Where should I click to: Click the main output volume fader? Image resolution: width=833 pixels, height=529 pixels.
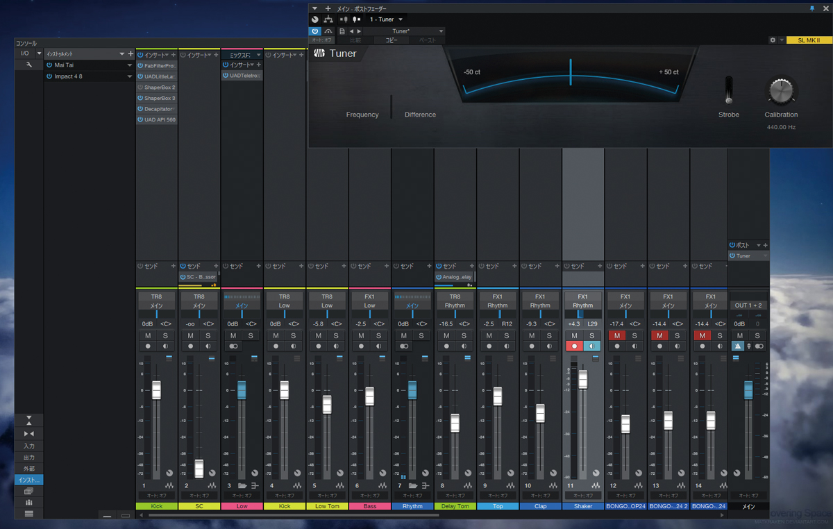(x=748, y=390)
